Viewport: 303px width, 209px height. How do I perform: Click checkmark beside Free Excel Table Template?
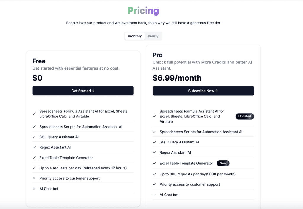(34, 158)
